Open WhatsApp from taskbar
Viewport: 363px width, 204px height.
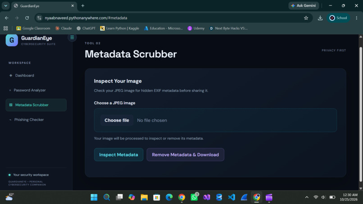click(194, 197)
